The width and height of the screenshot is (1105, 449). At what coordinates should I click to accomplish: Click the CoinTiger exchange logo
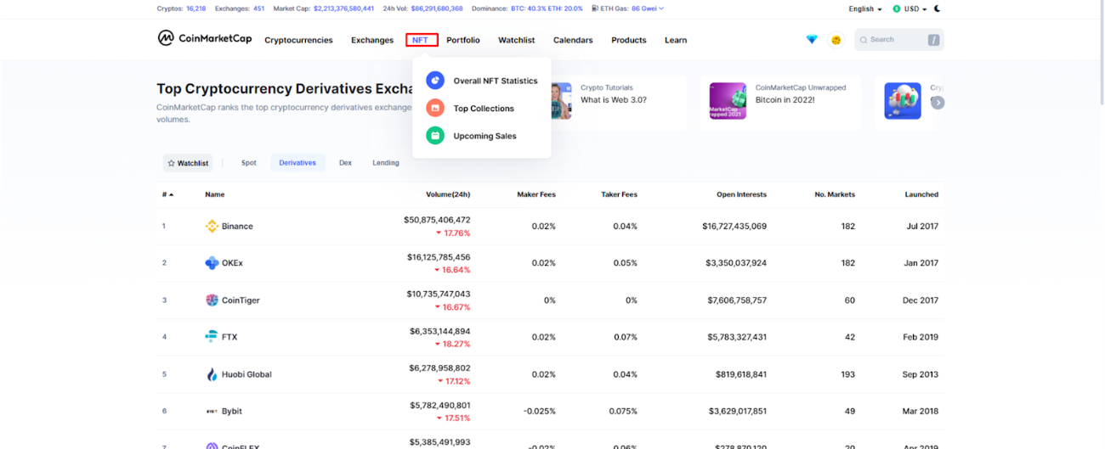click(212, 300)
